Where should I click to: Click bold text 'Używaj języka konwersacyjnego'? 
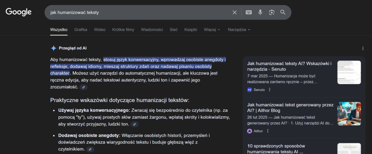[x=94, y=110]
